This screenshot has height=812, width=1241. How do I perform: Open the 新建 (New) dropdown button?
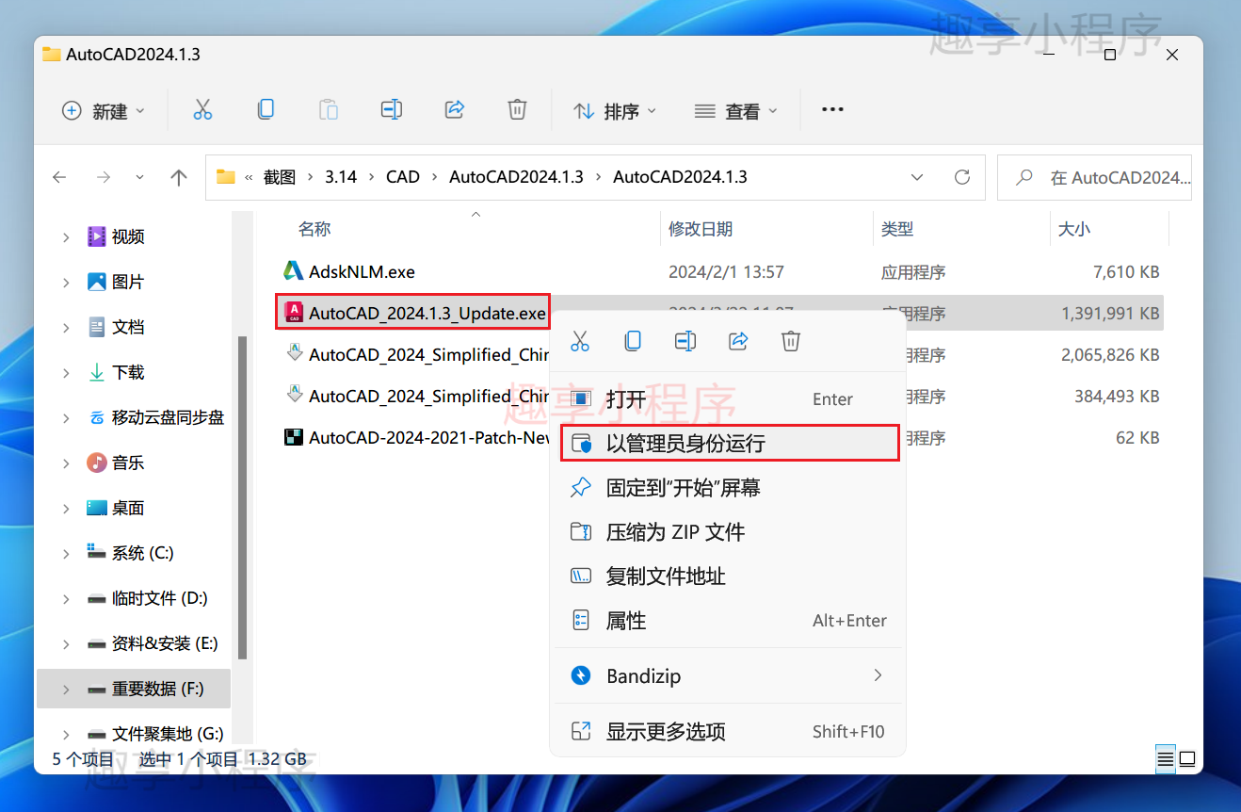click(x=104, y=111)
